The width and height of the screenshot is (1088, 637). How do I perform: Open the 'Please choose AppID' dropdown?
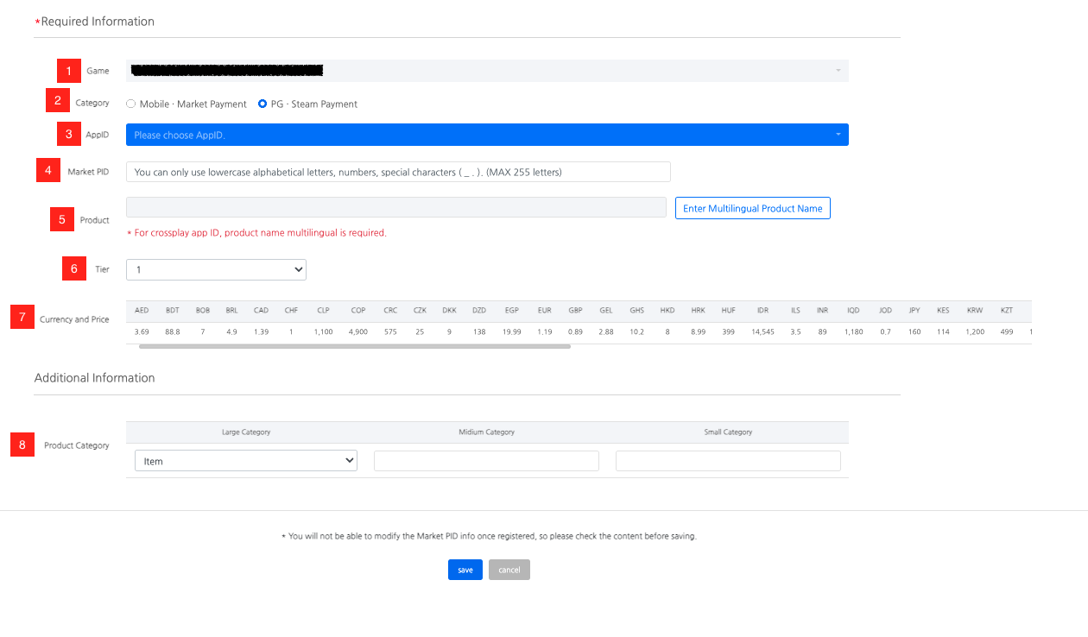[x=487, y=135]
